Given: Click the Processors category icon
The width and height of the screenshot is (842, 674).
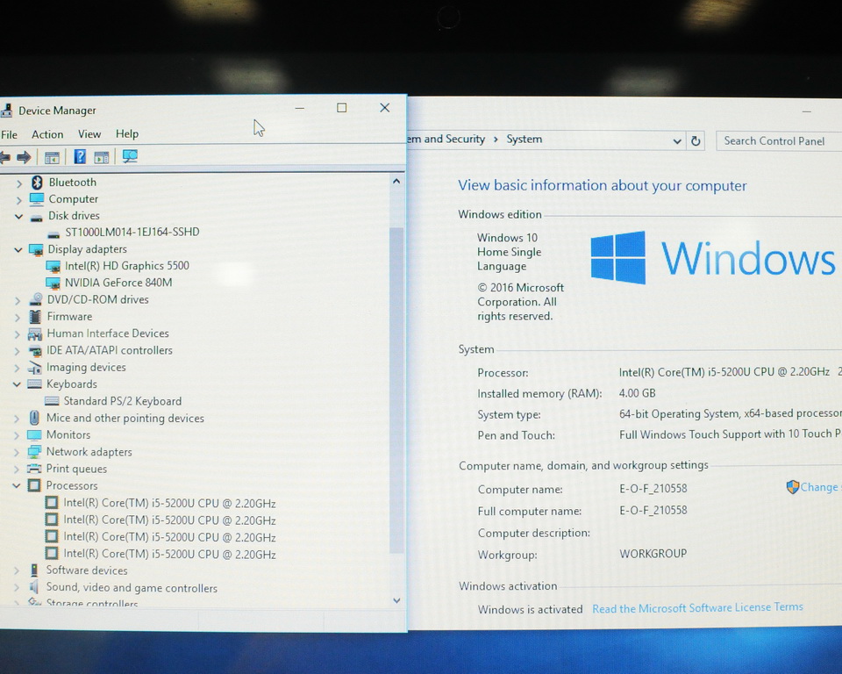Looking at the screenshot, I should pyautogui.click(x=34, y=485).
